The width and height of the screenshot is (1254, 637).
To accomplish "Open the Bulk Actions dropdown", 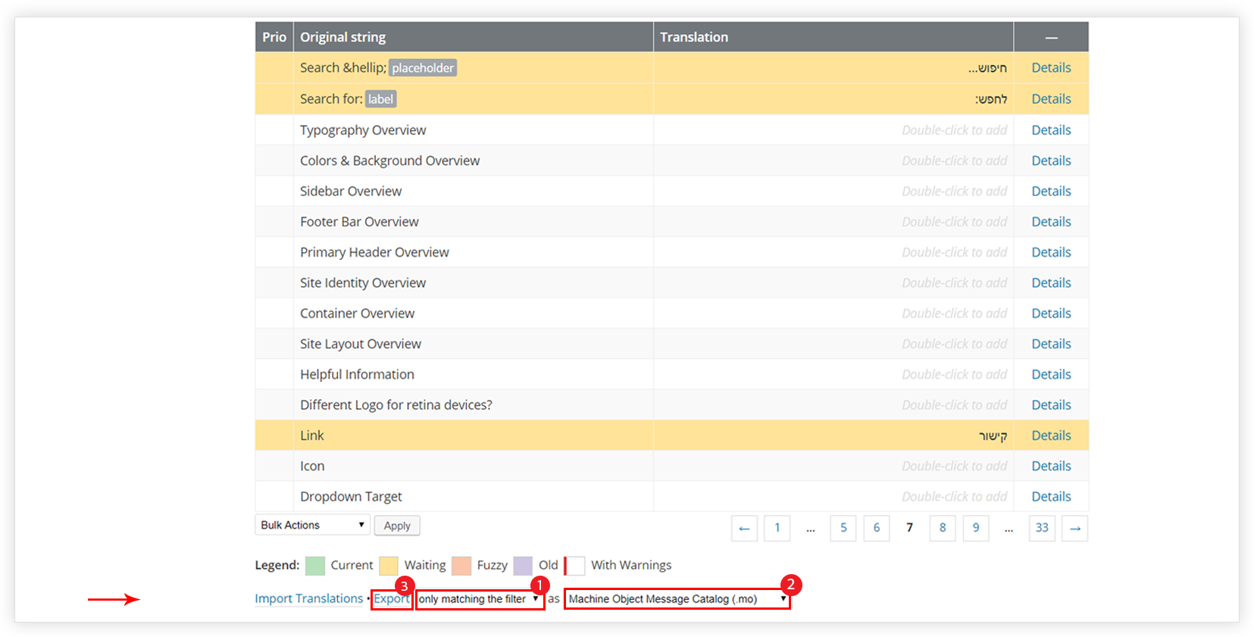I will (312, 525).
